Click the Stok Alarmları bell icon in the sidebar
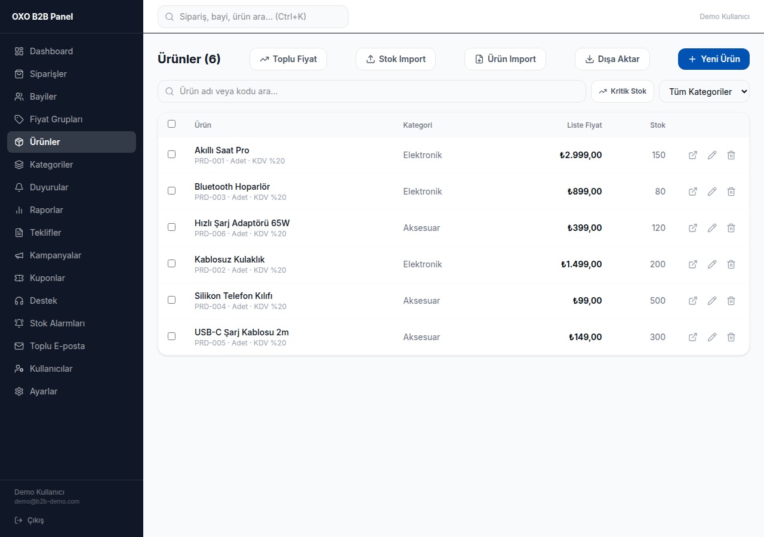Image resolution: width=764 pixels, height=537 pixels. (19, 323)
